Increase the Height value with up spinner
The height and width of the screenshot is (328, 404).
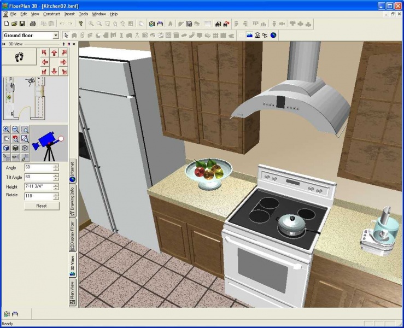coord(56,185)
